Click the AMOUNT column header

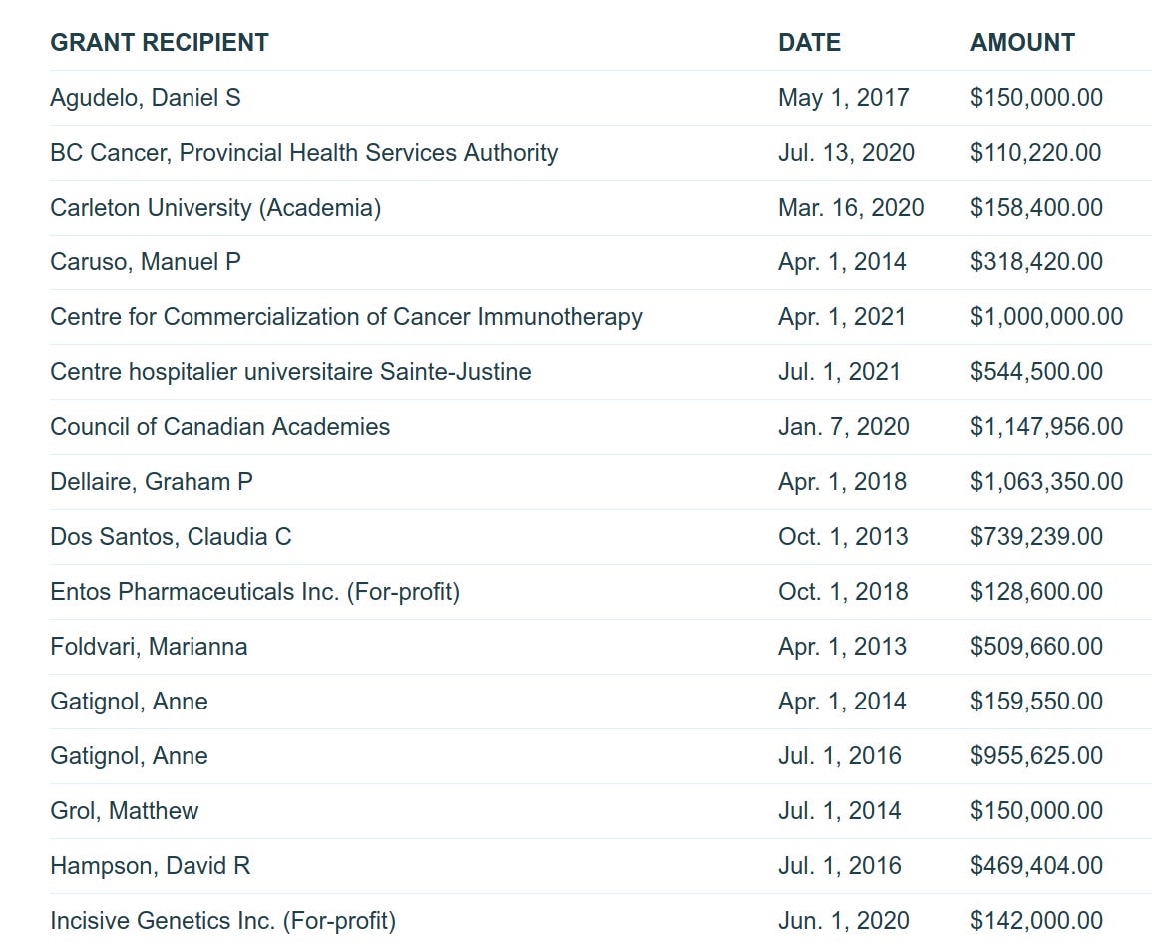point(1022,43)
